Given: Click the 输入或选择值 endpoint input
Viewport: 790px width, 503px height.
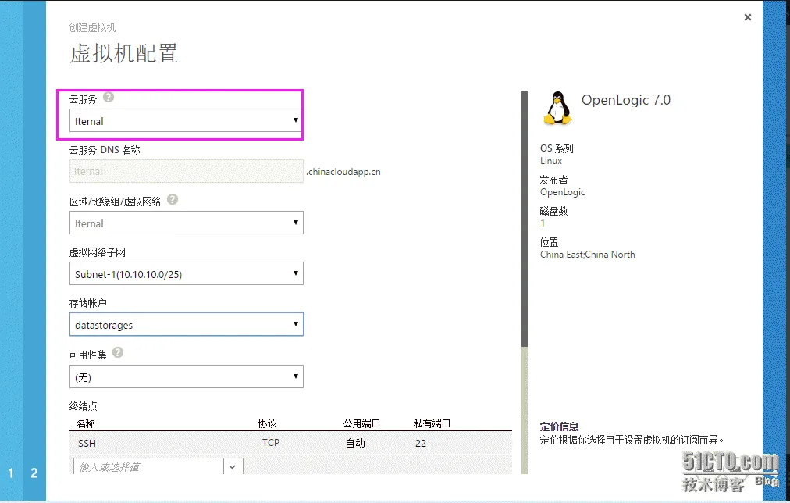Looking at the screenshot, I should click(148, 467).
